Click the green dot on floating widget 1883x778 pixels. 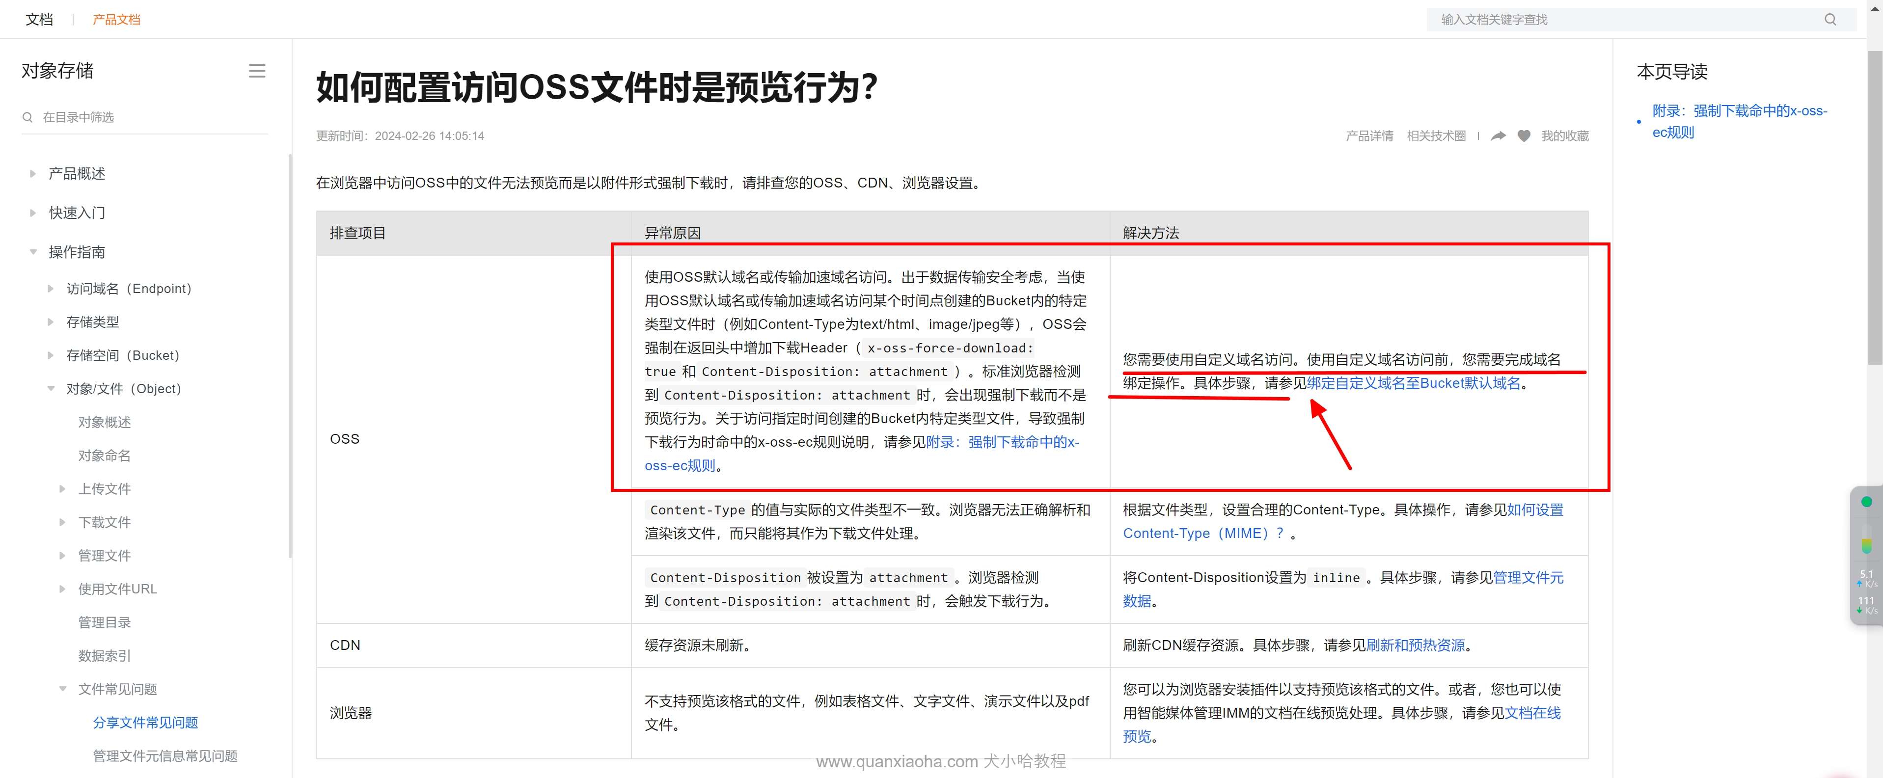point(1866,502)
